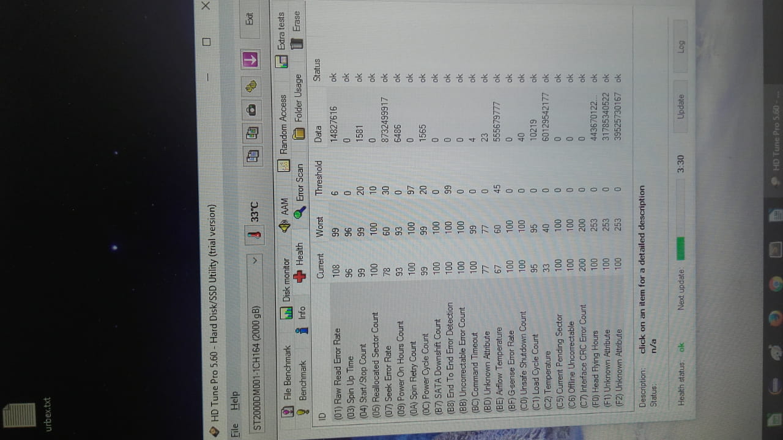Viewport: 783px width, 440px height.
Task: Sort by the Status column header
Action: pyautogui.click(x=317, y=70)
